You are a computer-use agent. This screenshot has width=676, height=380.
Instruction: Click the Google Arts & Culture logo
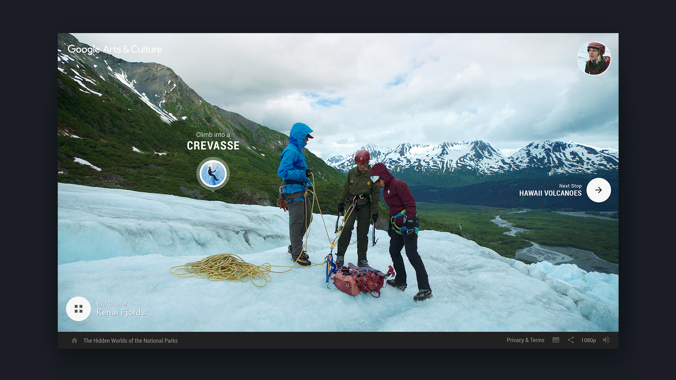[x=115, y=49]
